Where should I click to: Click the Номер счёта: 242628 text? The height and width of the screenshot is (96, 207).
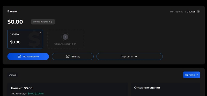183,12
